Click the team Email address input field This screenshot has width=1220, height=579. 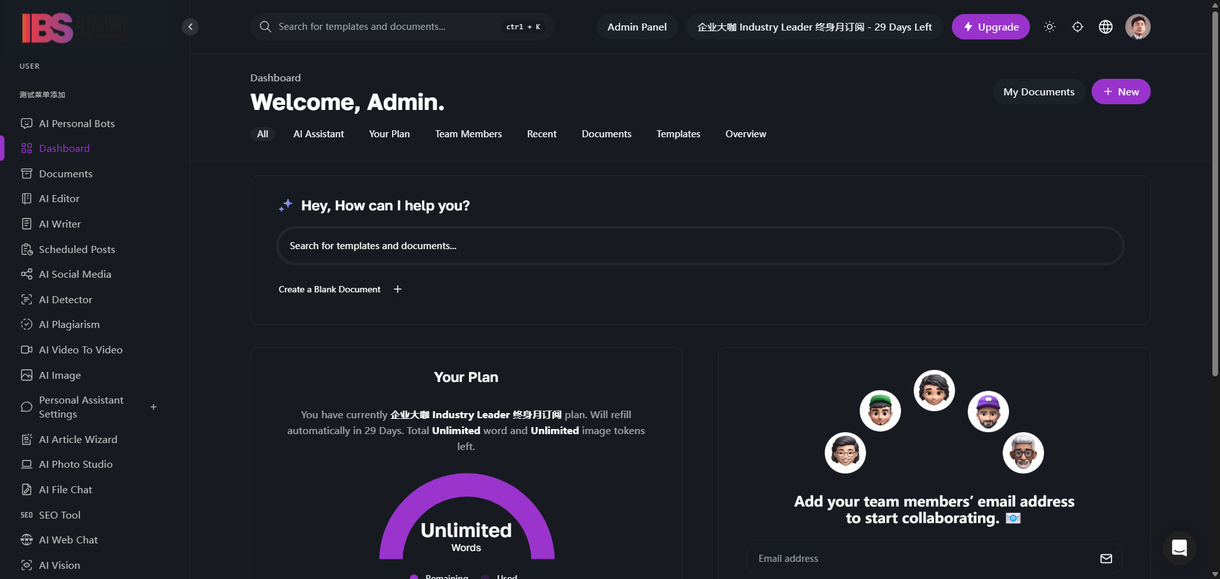point(921,559)
